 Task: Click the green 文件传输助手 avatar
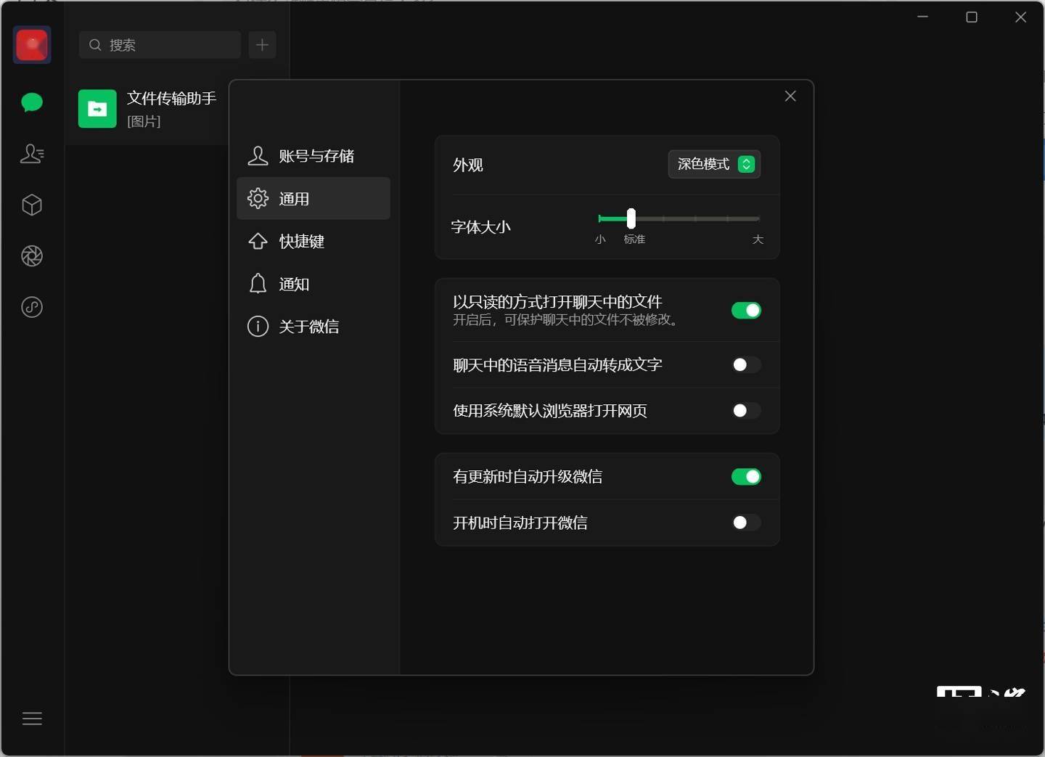point(97,109)
